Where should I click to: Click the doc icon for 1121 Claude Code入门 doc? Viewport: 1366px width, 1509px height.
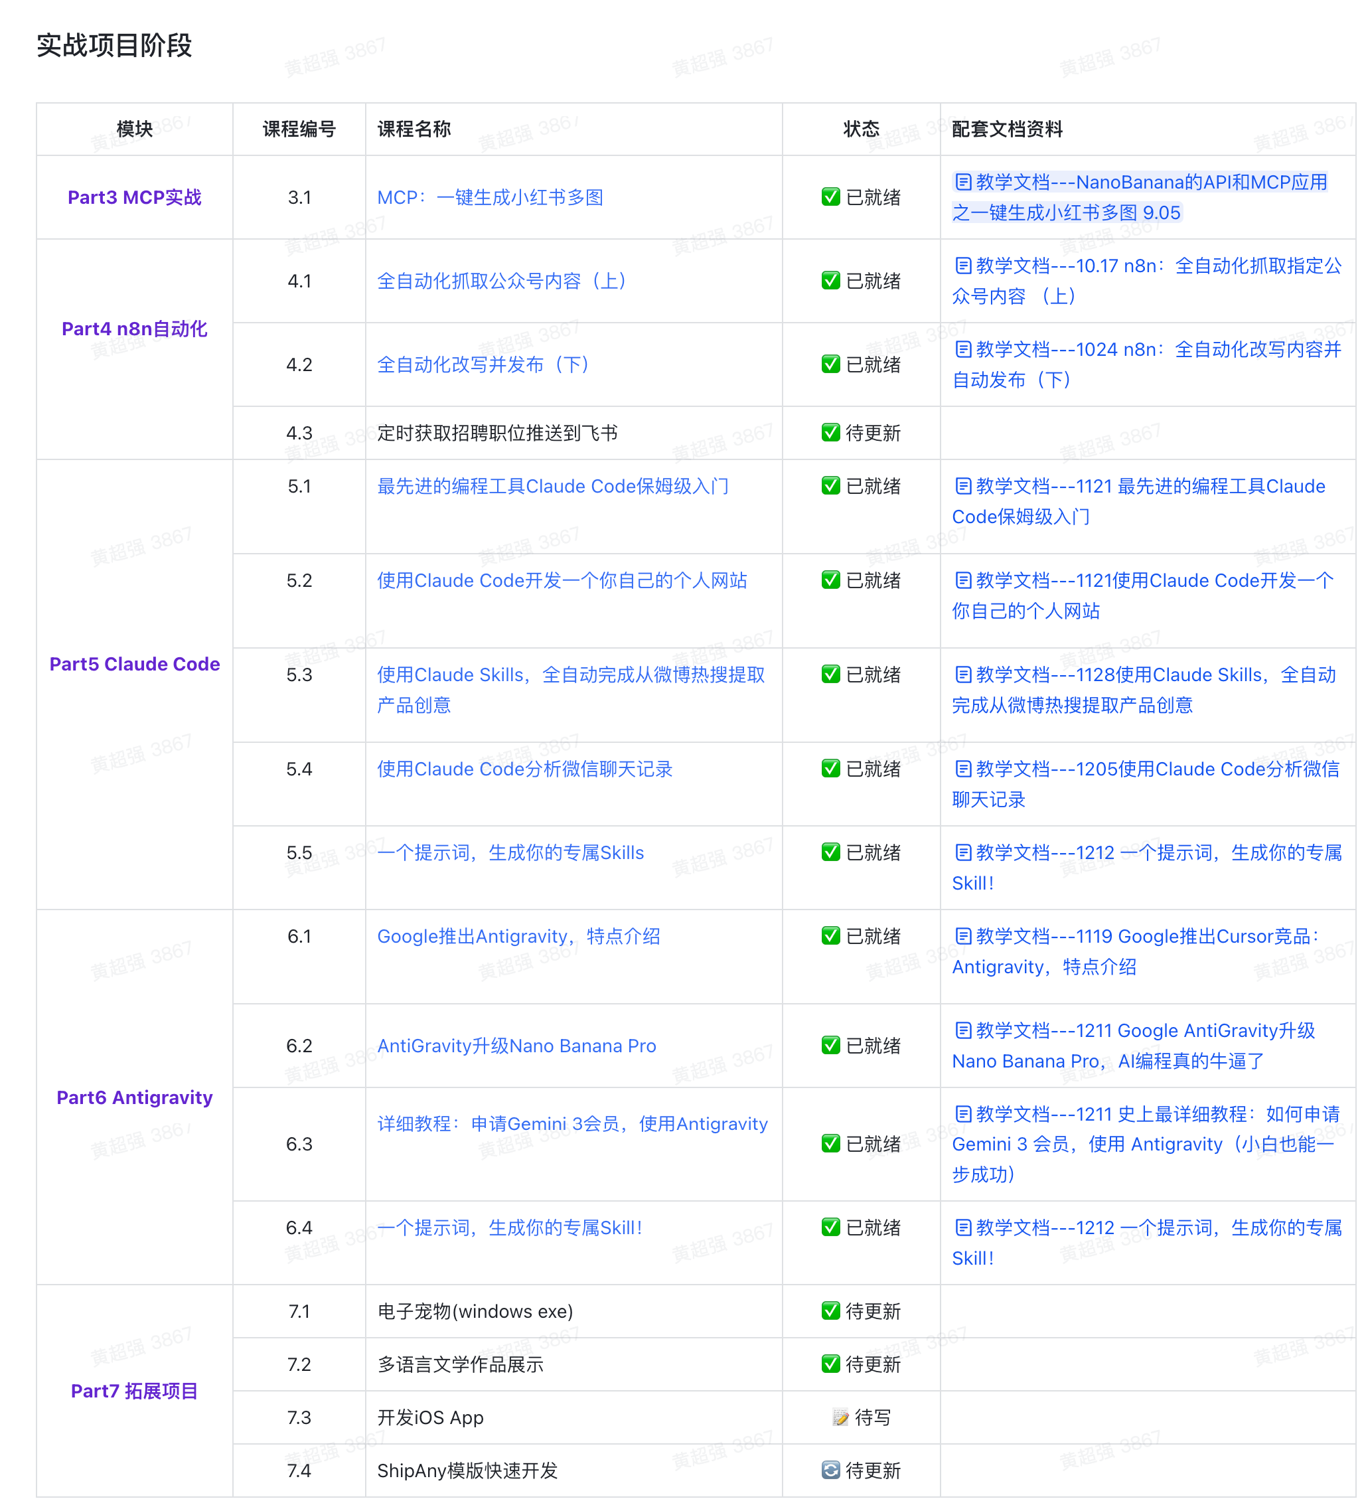click(x=962, y=487)
